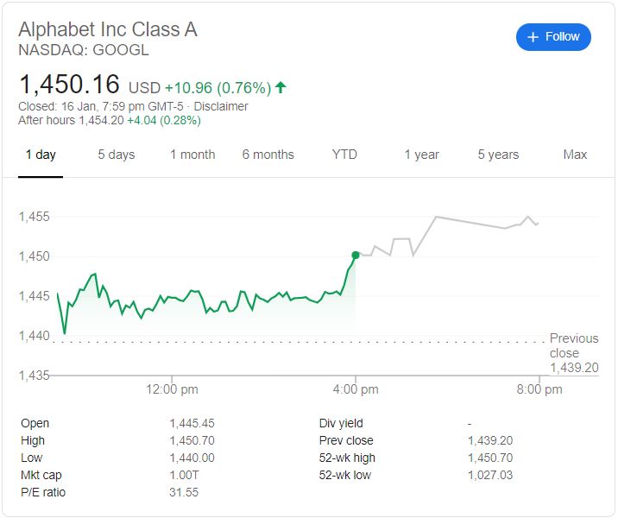Screen dimensions: 618x518
Task: Switch to the 5 years view
Action: tap(498, 155)
